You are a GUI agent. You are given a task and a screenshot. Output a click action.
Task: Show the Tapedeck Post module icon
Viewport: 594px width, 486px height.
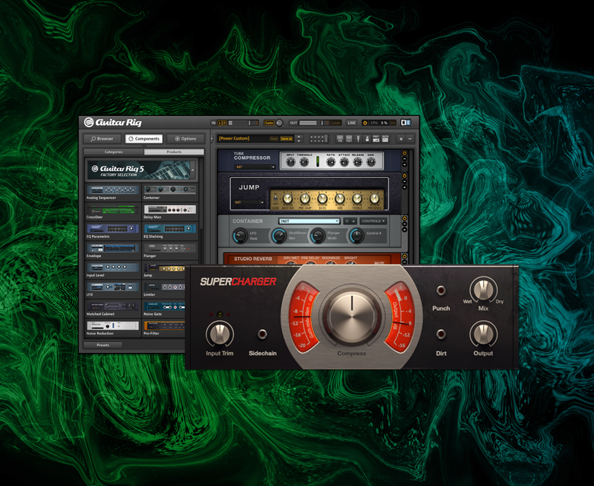(349, 139)
